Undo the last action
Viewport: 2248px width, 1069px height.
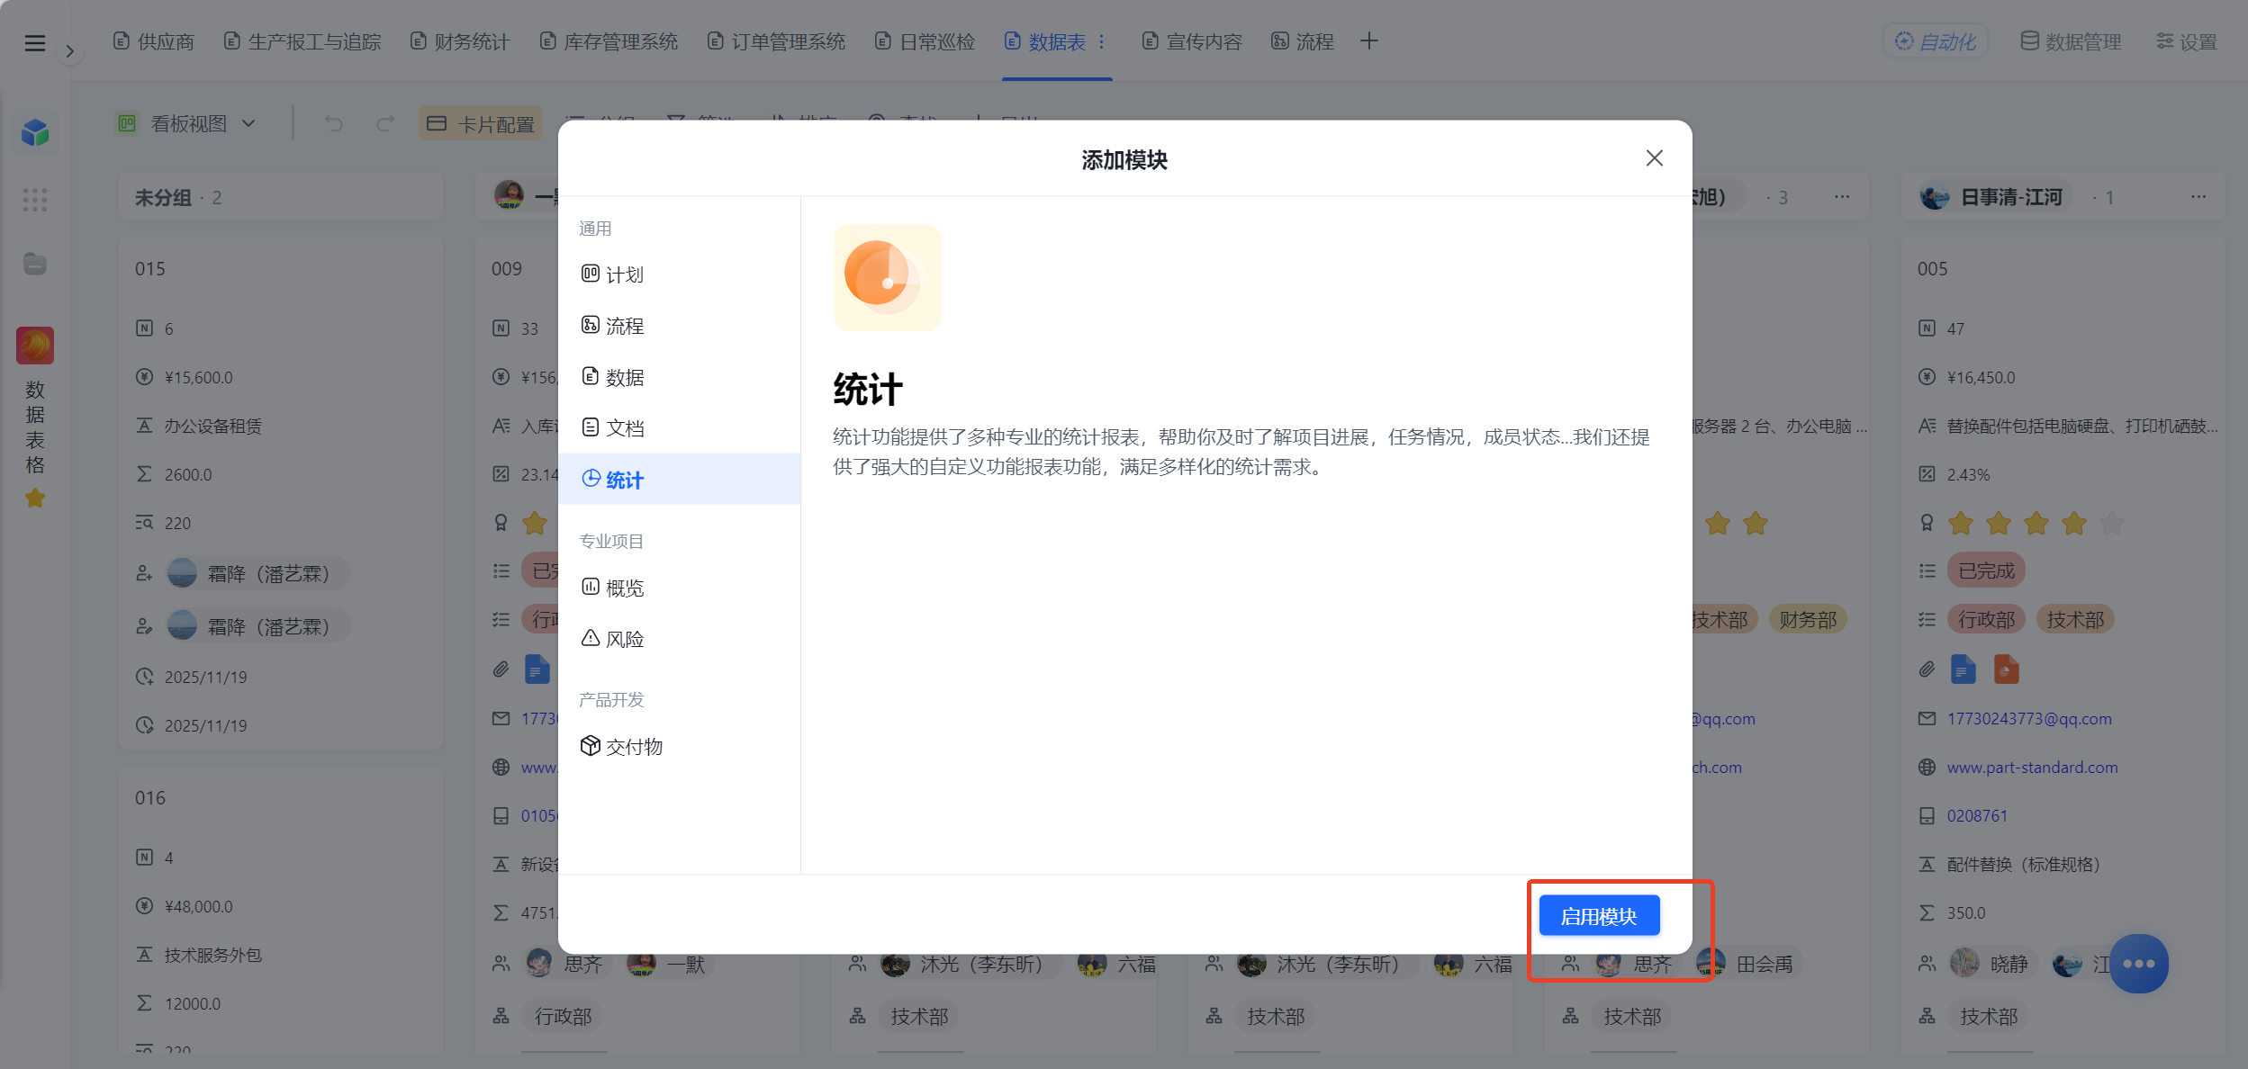coord(334,123)
